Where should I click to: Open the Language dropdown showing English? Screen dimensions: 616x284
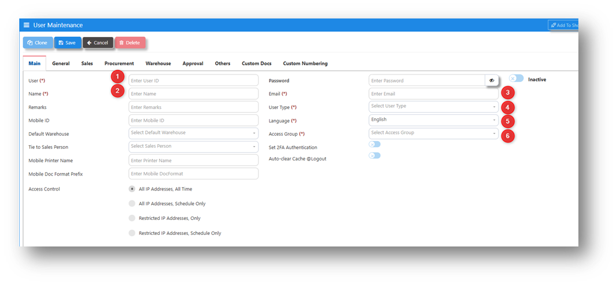(x=434, y=120)
